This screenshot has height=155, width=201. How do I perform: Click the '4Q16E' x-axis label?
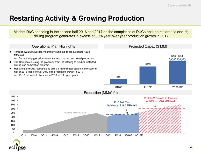(x=139, y=135)
